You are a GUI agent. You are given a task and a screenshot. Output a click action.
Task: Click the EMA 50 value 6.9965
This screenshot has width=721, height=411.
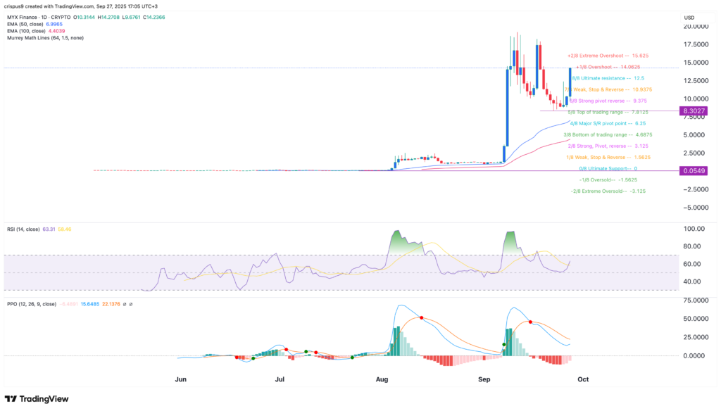pyautogui.click(x=54, y=24)
